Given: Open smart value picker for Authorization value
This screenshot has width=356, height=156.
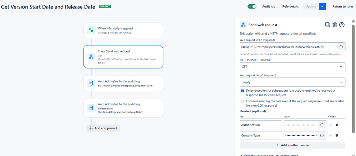Looking at the screenshot, I should click(x=322, y=125).
